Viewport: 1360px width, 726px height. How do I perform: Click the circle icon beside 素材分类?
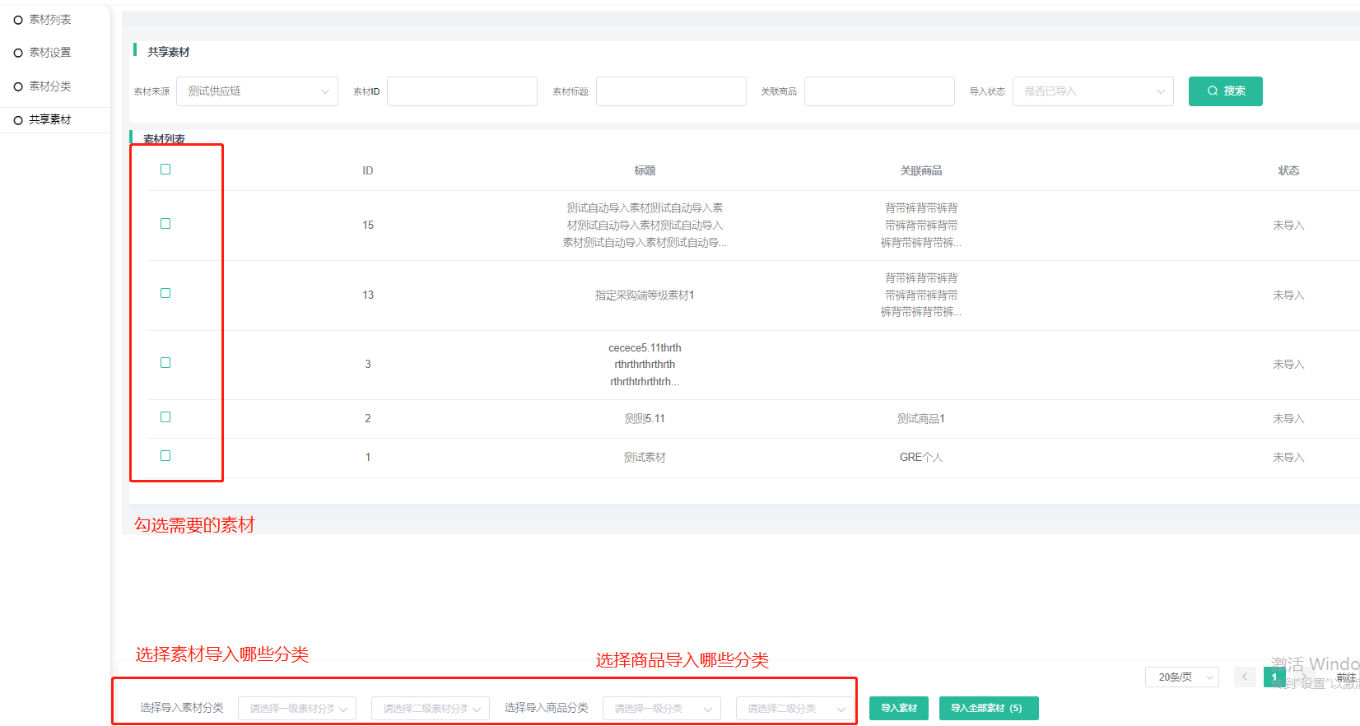pyautogui.click(x=18, y=86)
